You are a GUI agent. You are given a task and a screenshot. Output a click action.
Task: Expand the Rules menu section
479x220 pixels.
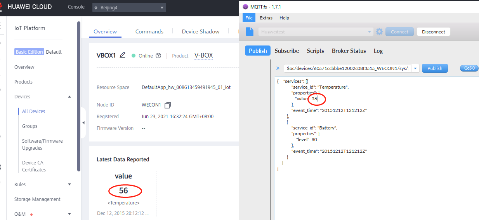point(69,185)
